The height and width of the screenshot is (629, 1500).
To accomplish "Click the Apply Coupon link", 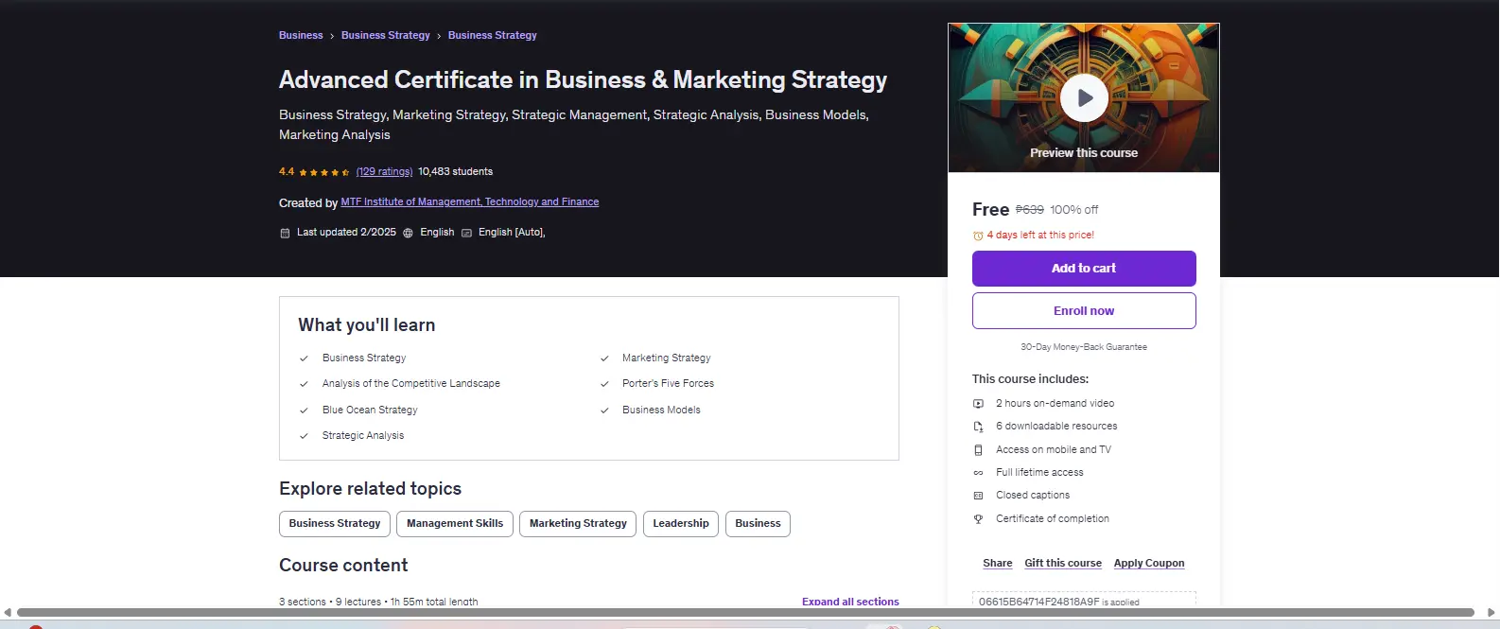I will pos(1149,563).
